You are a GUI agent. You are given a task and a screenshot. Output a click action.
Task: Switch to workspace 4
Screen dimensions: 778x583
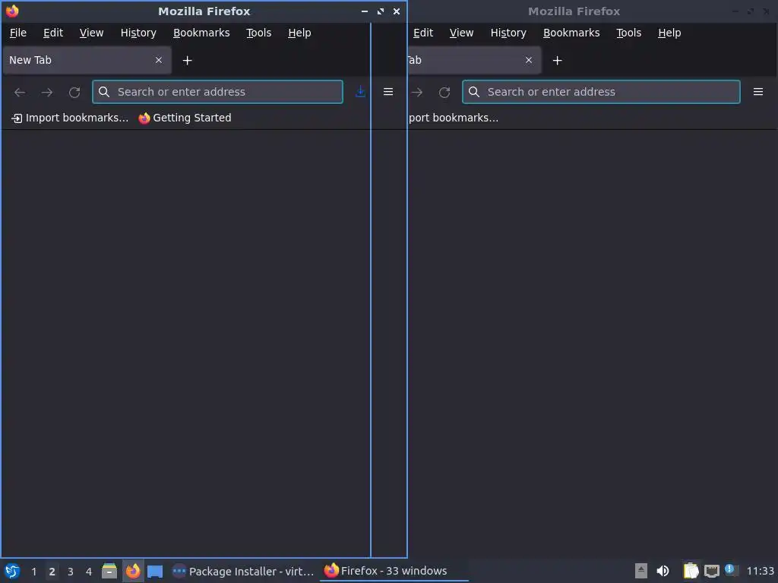[x=89, y=572]
